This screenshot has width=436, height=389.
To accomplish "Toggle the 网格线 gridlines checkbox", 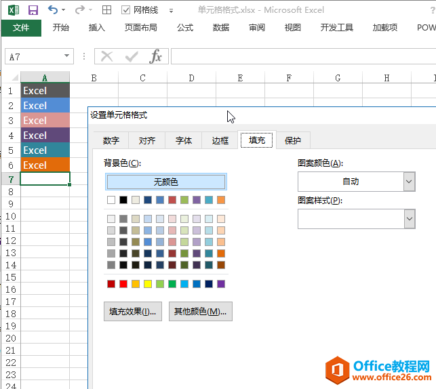I will coord(126,10).
